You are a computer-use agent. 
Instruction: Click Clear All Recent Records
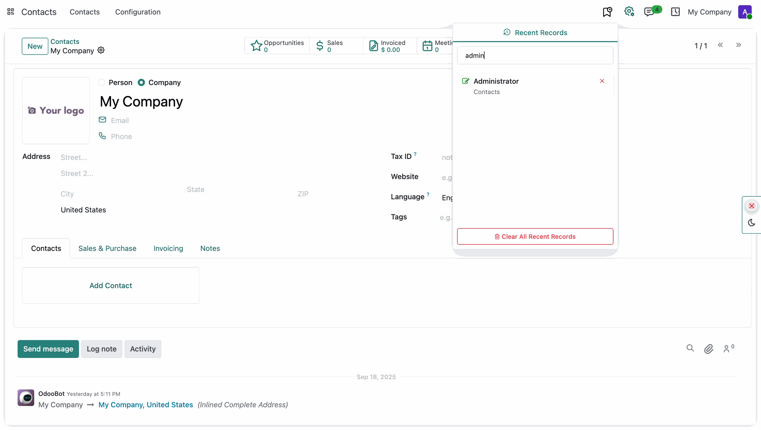(535, 237)
